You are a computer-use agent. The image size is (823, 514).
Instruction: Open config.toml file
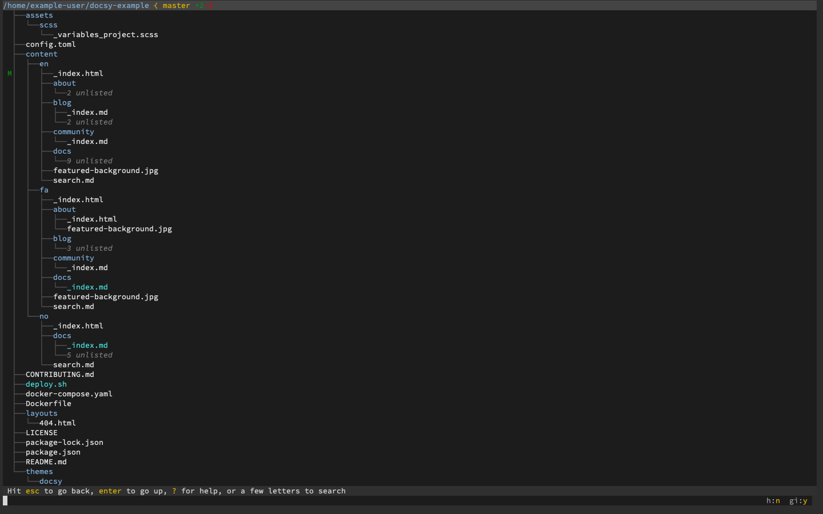[50, 45]
